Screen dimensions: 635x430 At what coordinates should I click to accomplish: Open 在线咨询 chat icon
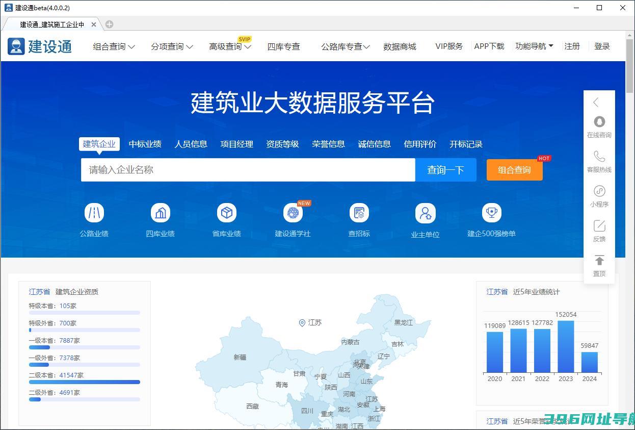pyautogui.click(x=599, y=122)
